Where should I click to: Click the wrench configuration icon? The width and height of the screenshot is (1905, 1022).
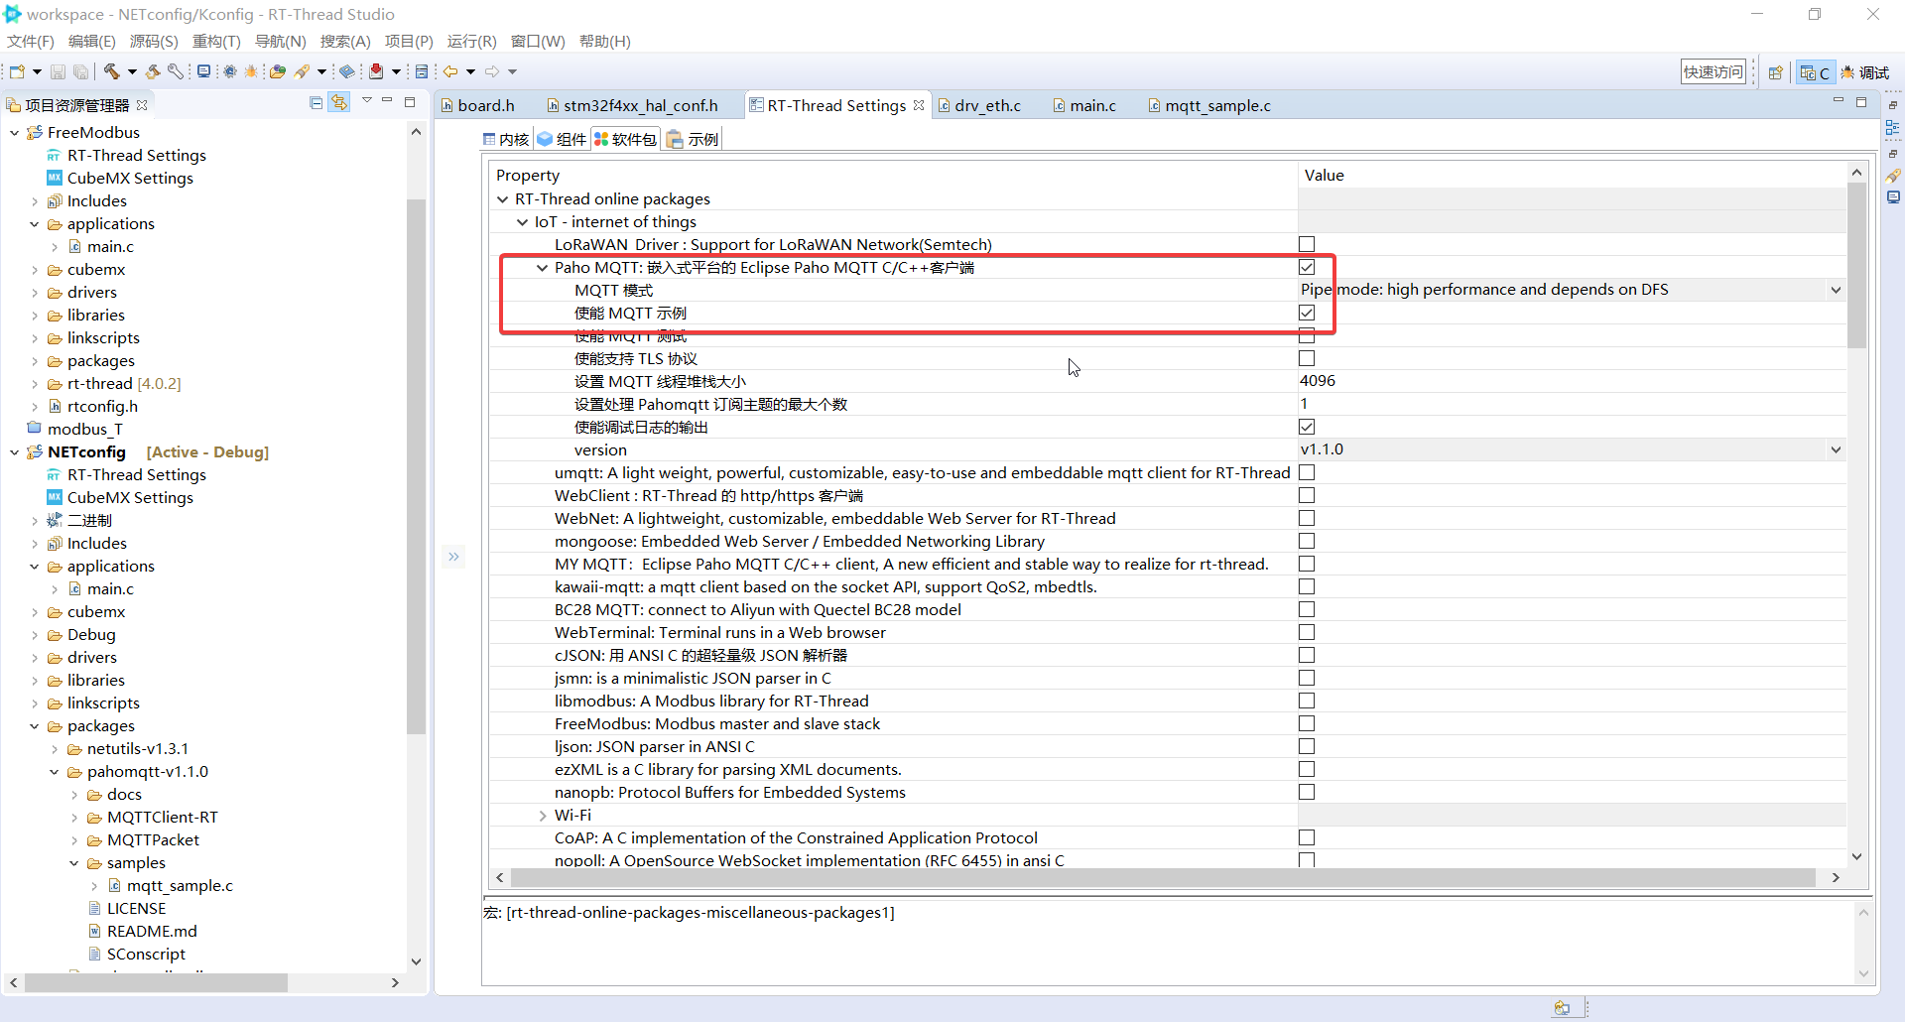(176, 71)
